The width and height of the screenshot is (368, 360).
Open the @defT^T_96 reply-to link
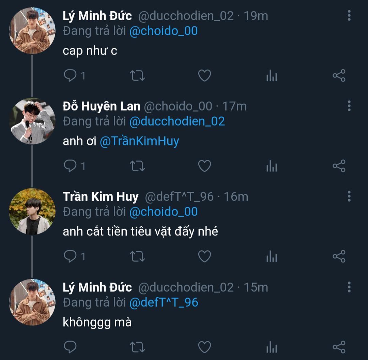coord(164,302)
